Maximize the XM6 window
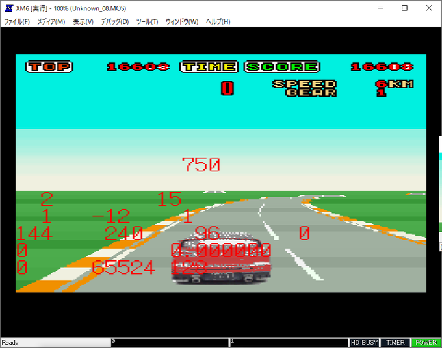 tap(404, 8)
